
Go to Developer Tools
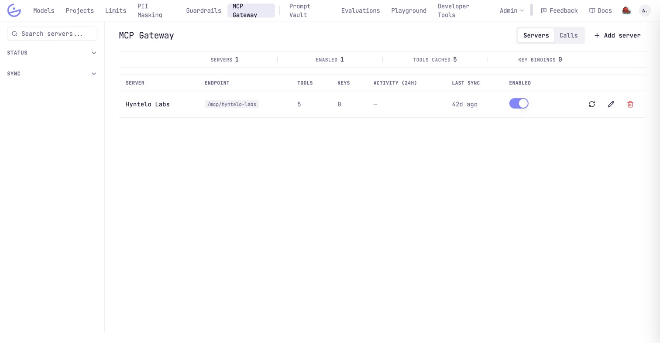[454, 10]
